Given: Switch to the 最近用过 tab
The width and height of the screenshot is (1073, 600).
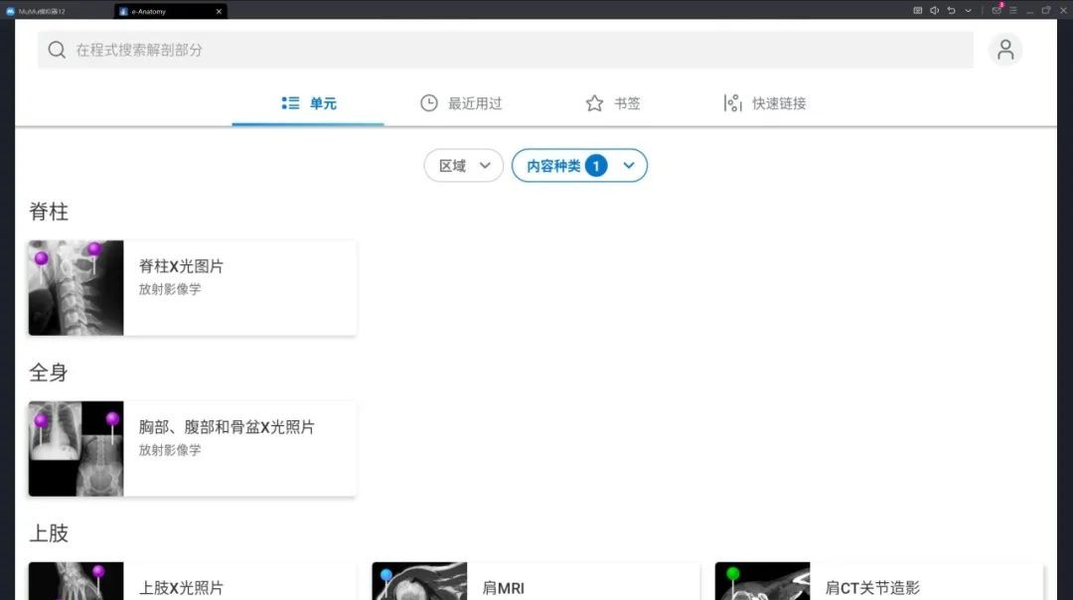Looking at the screenshot, I should (462, 102).
